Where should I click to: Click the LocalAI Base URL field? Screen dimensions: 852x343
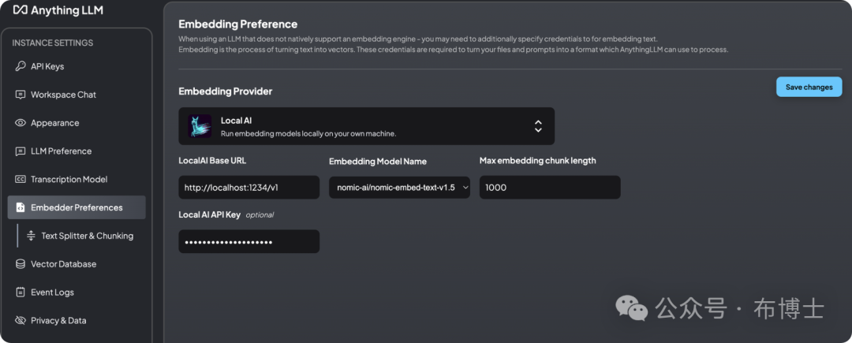(x=248, y=187)
